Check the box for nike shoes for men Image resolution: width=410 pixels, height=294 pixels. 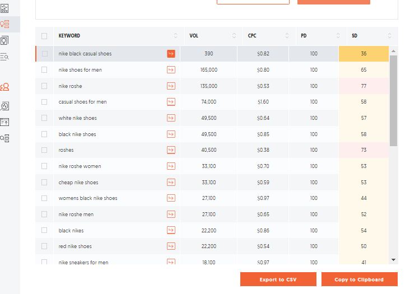44,70
